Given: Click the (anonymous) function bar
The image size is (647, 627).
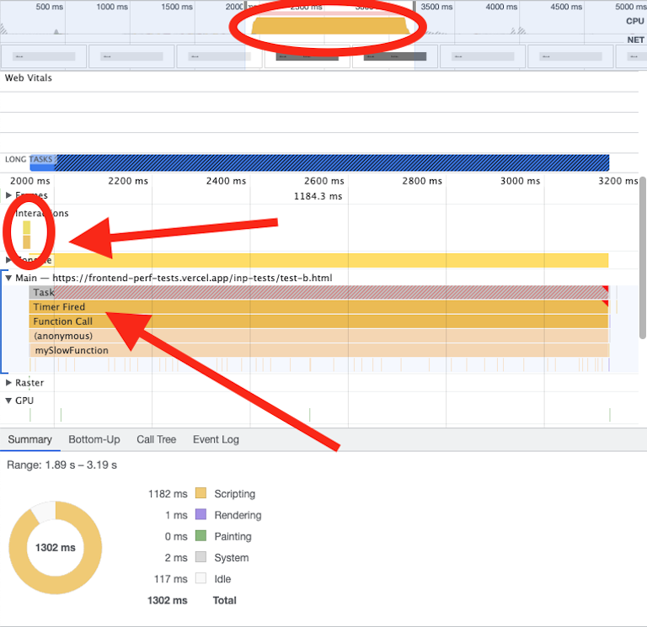Looking at the screenshot, I should coord(318,336).
